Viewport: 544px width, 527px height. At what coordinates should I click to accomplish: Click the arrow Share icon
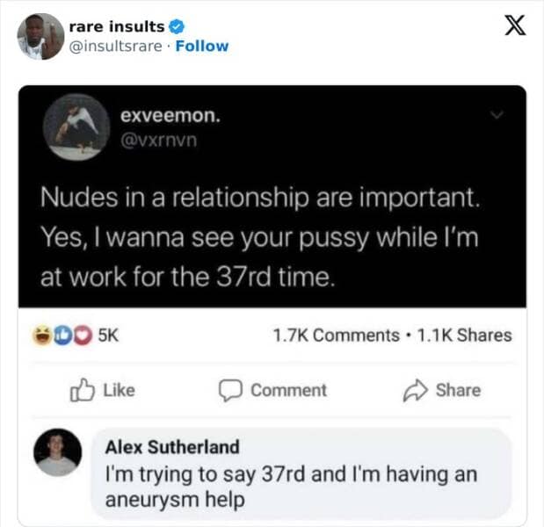tap(415, 390)
